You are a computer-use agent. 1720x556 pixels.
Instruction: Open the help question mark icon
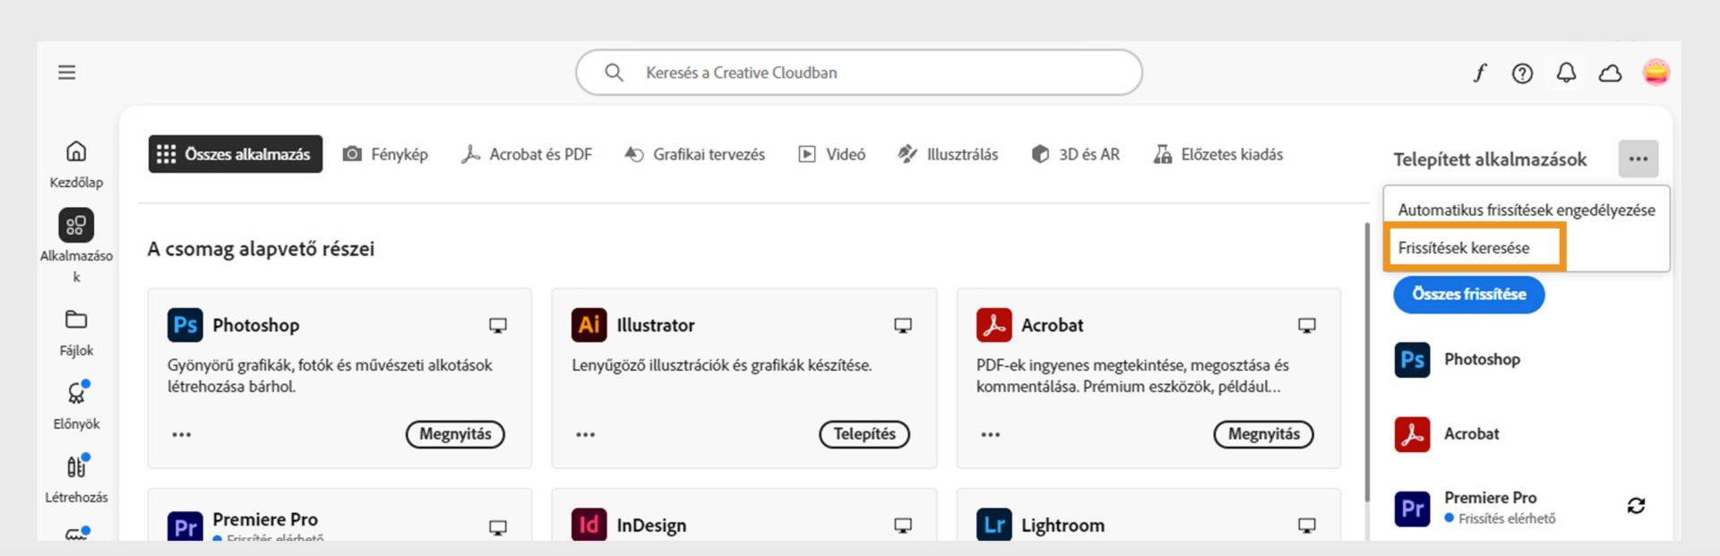pos(1522,73)
